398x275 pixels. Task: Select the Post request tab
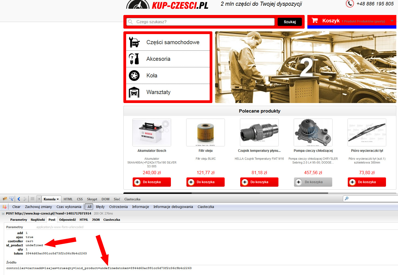[52, 220]
